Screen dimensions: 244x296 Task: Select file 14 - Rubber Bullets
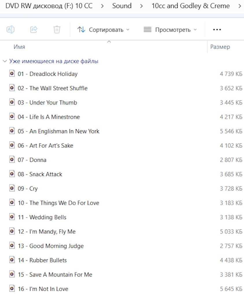pyautogui.click(x=42, y=260)
